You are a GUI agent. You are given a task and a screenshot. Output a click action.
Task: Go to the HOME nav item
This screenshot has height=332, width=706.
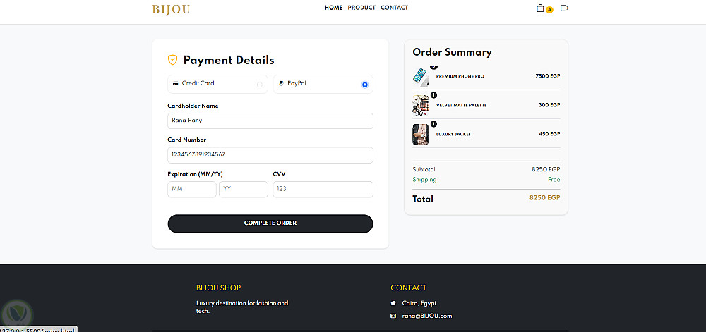point(334,8)
